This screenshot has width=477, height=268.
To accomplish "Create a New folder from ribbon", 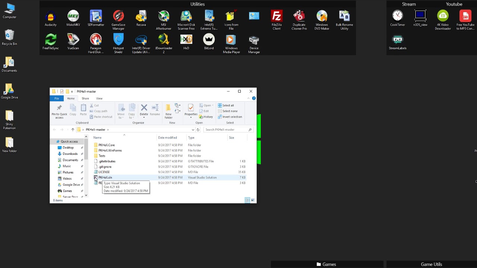I will [x=168, y=111].
